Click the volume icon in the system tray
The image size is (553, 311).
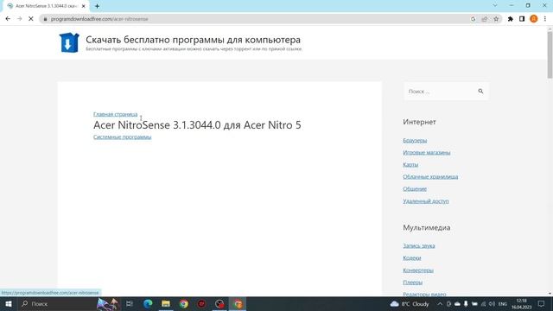[x=492, y=303]
